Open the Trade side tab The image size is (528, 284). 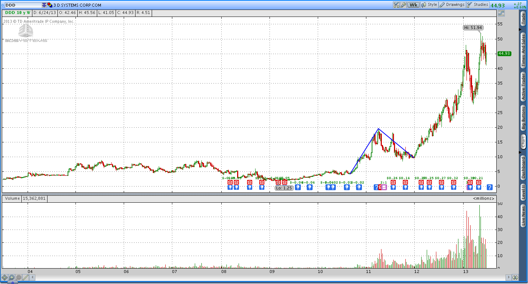523,18
